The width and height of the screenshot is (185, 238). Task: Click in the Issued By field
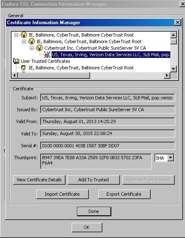click(x=108, y=110)
